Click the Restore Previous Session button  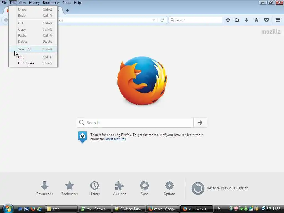pos(220,188)
